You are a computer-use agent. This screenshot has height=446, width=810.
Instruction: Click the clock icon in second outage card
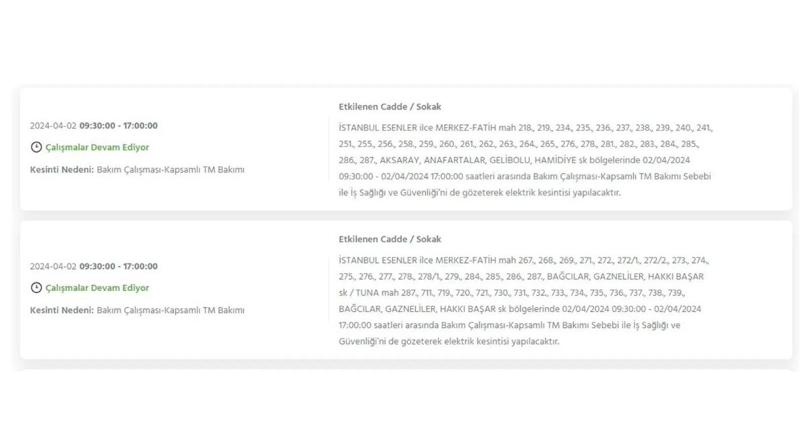[x=36, y=288]
